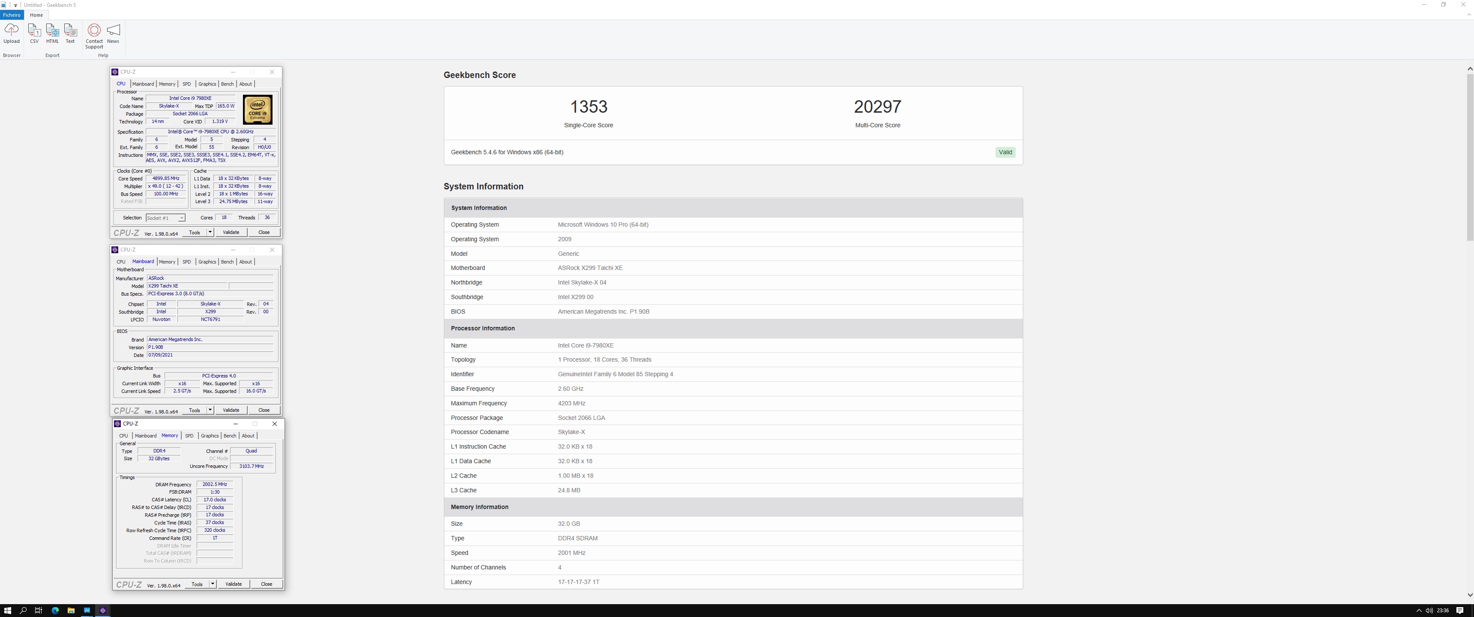Open the Socket #1 selection dropdown
Viewport: 1474px width, 617px height.
(165, 218)
